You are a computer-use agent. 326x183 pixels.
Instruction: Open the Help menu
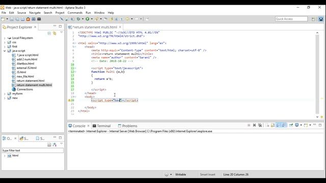pos(111,13)
